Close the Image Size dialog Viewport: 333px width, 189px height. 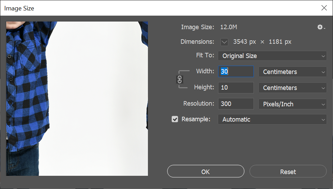[324, 8]
